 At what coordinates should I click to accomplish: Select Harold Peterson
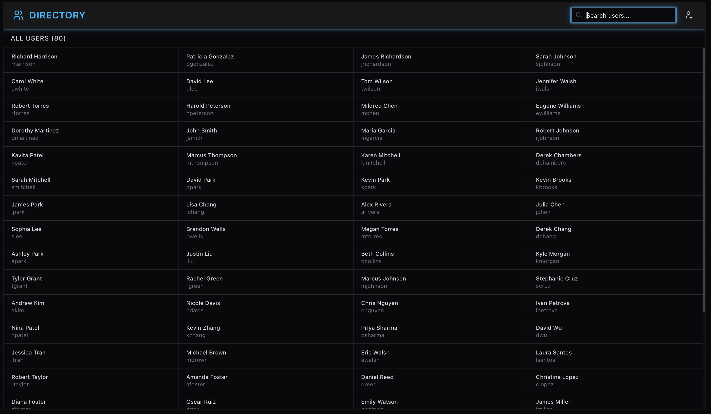tap(266, 110)
